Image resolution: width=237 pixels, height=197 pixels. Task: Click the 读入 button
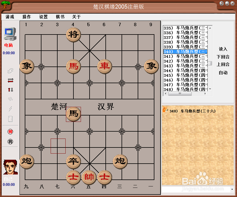223,49
